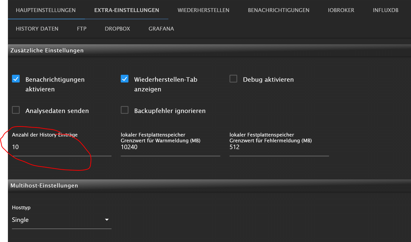Viewport: 411px width, 242px height.
Task: Switch to the History Daten tab
Action: coord(37,29)
